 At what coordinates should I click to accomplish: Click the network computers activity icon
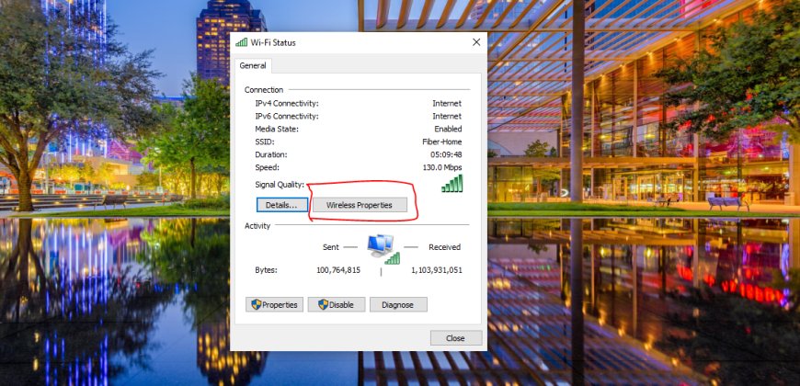(x=383, y=249)
